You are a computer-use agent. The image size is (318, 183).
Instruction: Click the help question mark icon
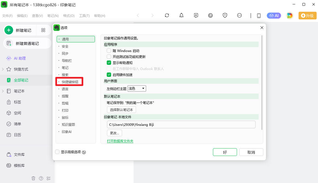click(41, 178)
